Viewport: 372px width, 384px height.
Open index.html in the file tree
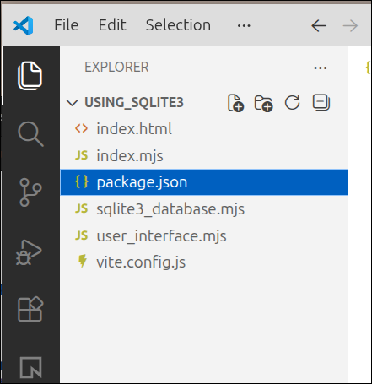click(x=204, y=129)
